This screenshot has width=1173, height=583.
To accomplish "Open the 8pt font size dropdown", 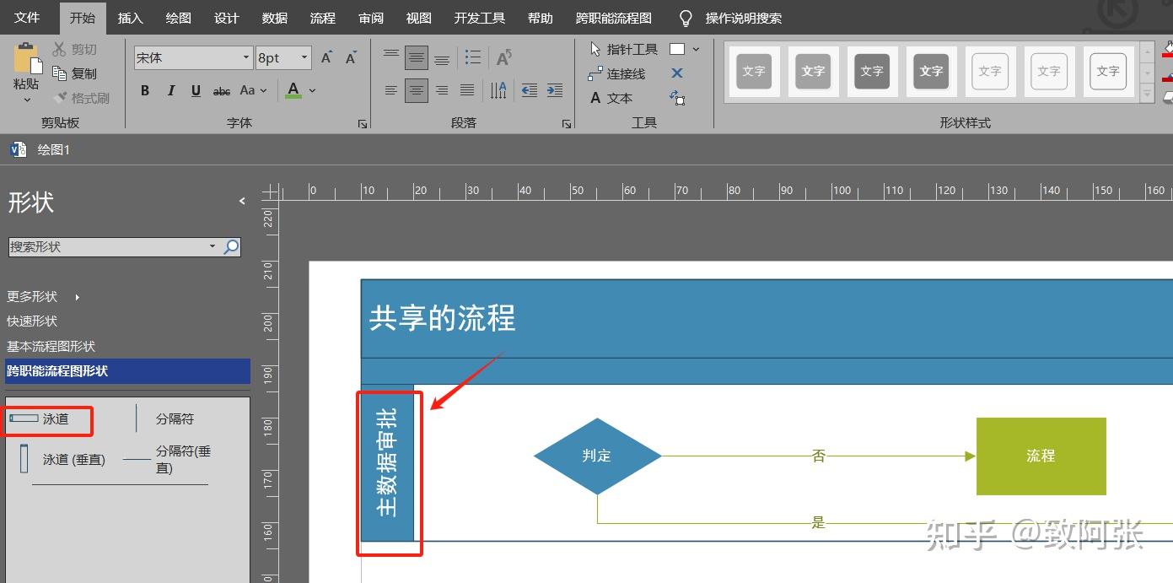I will tap(304, 57).
